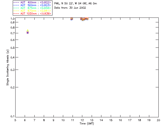Click the x-axis tick label 20
Image resolution: width=163 pixels, height=130 pixels.
pyautogui.click(x=158, y=120)
